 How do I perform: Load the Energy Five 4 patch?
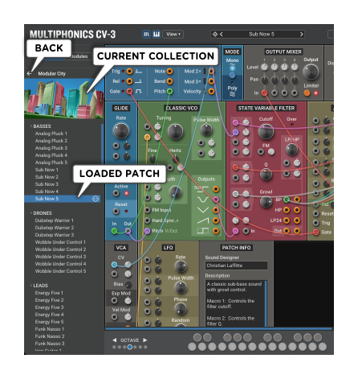[49, 315]
